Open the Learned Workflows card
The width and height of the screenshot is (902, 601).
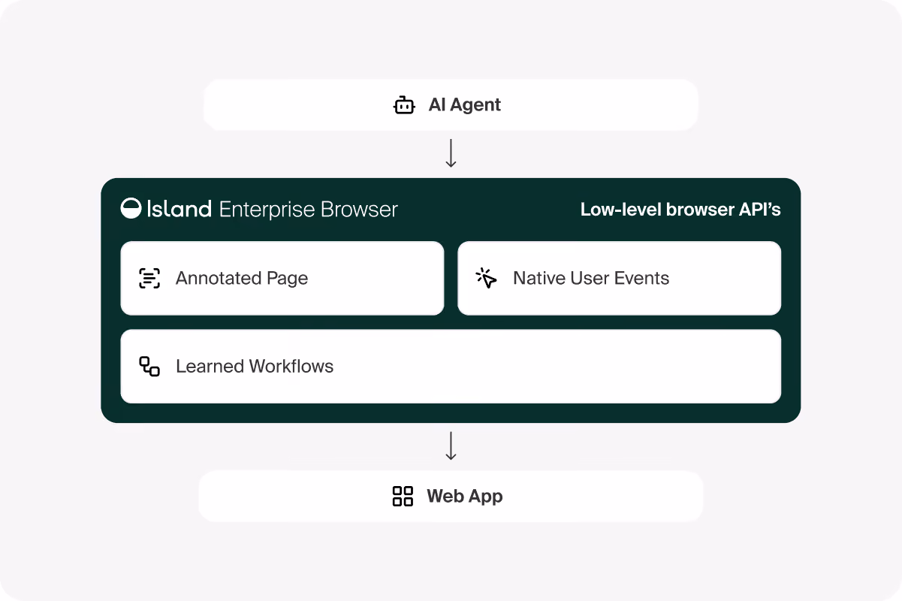point(451,367)
